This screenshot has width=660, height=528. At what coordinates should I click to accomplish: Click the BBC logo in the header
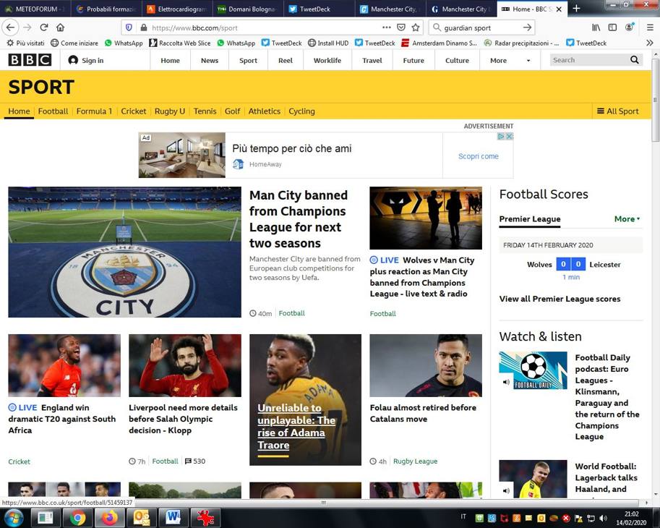(28, 60)
